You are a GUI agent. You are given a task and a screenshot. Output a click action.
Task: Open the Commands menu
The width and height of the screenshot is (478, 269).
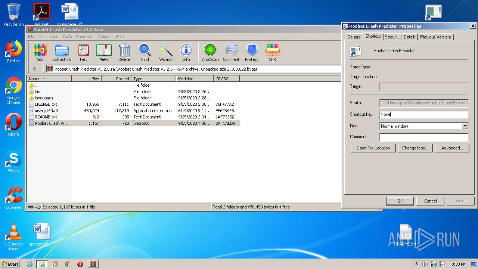(x=48, y=37)
